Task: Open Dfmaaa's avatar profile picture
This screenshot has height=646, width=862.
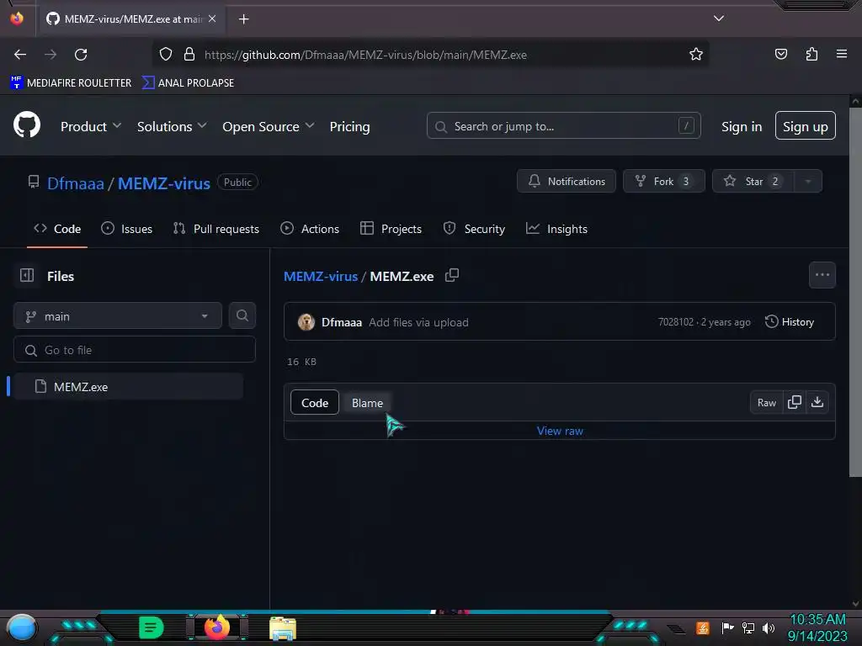Action: click(x=306, y=322)
